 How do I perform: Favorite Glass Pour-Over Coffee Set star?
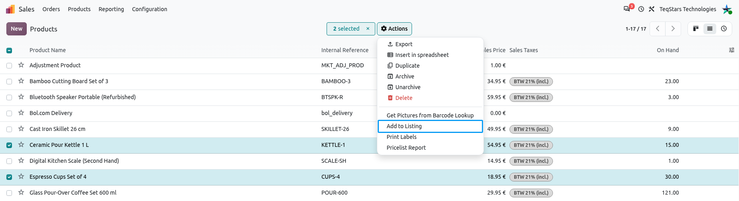pyautogui.click(x=21, y=192)
